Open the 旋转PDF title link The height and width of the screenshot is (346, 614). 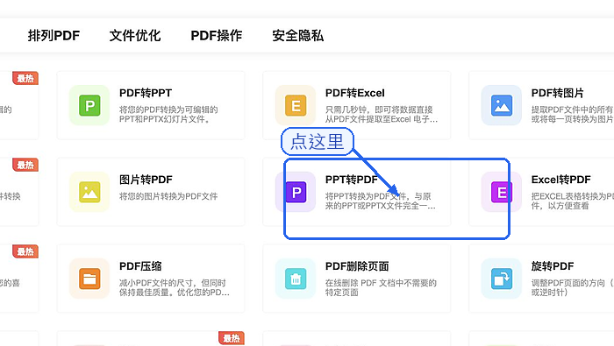click(x=552, y=266)
